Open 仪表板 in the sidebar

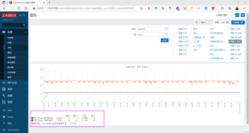click(10, 38)
